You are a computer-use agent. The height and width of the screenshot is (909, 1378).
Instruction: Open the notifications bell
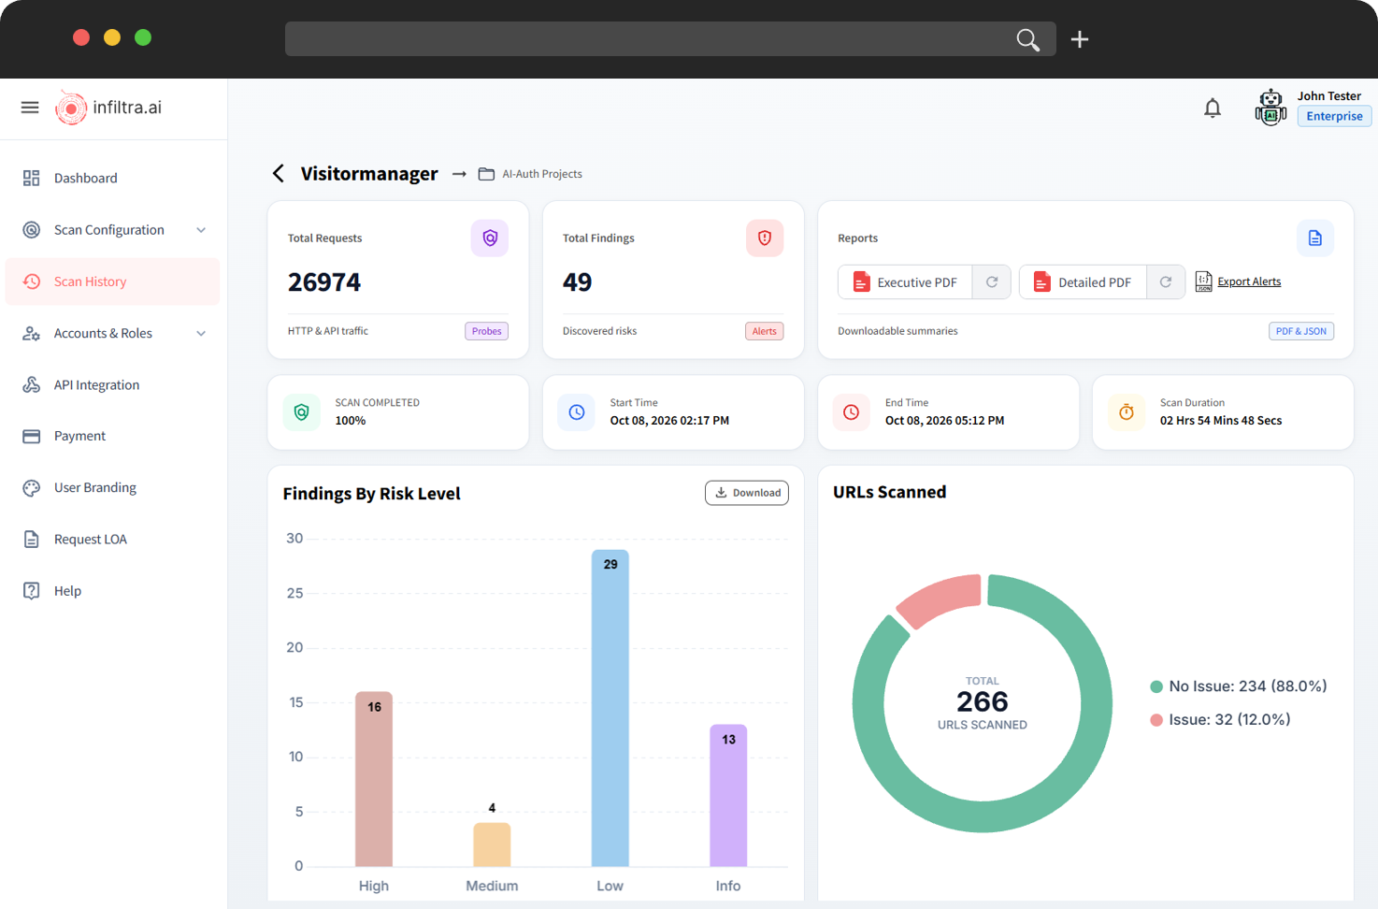click(x=1213, y=108)
